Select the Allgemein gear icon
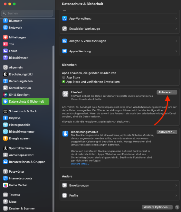The width and height of the screenshot is (181, 212). coord(5,67)
